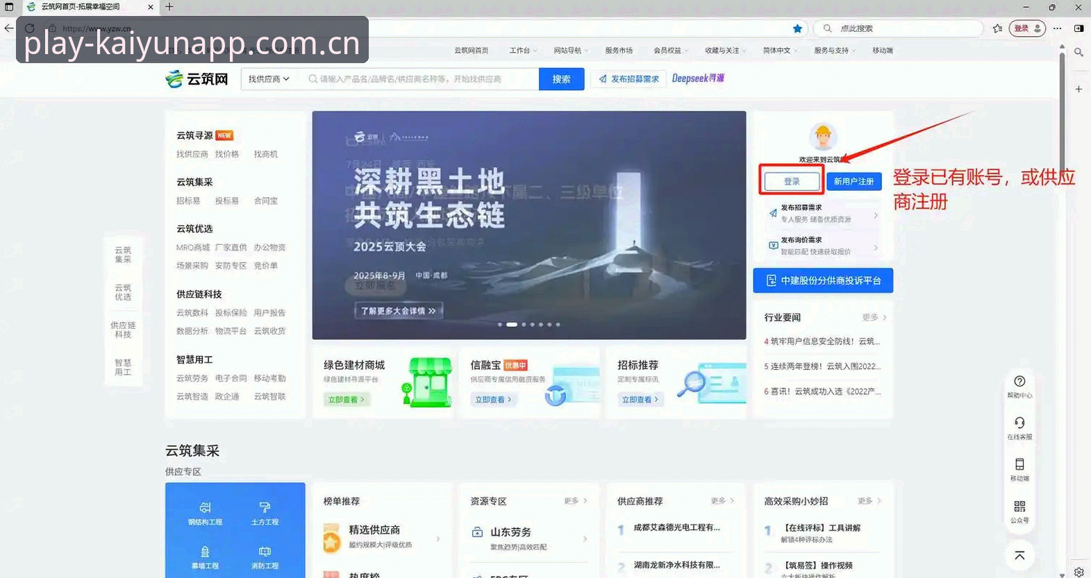Expand 网站导航 dropdown
This screenshot has width=1091, height=578.
(571, 51)
